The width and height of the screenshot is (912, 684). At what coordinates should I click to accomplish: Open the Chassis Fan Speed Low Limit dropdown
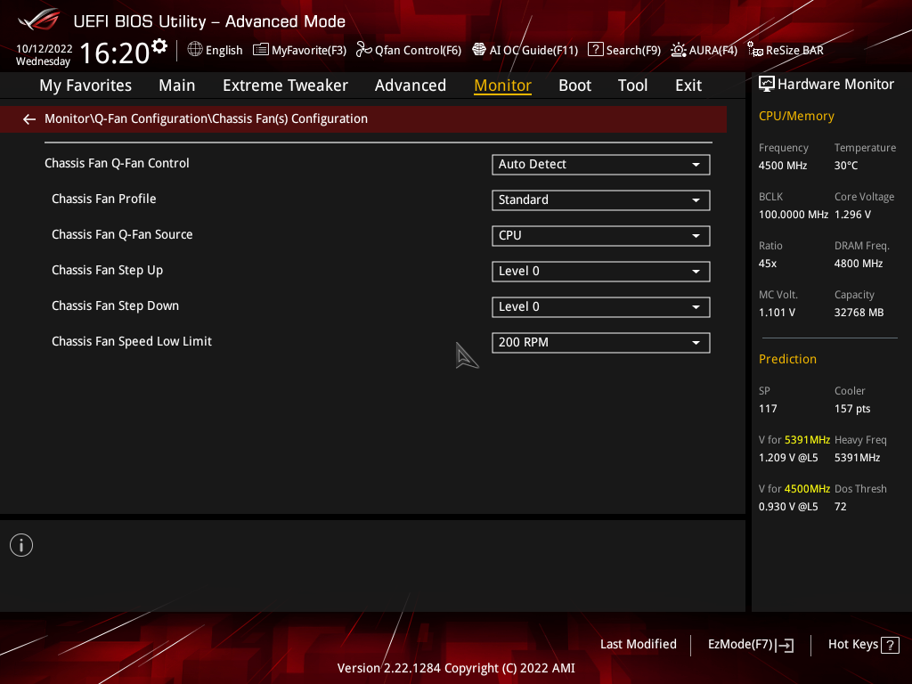tap(601, 343)
